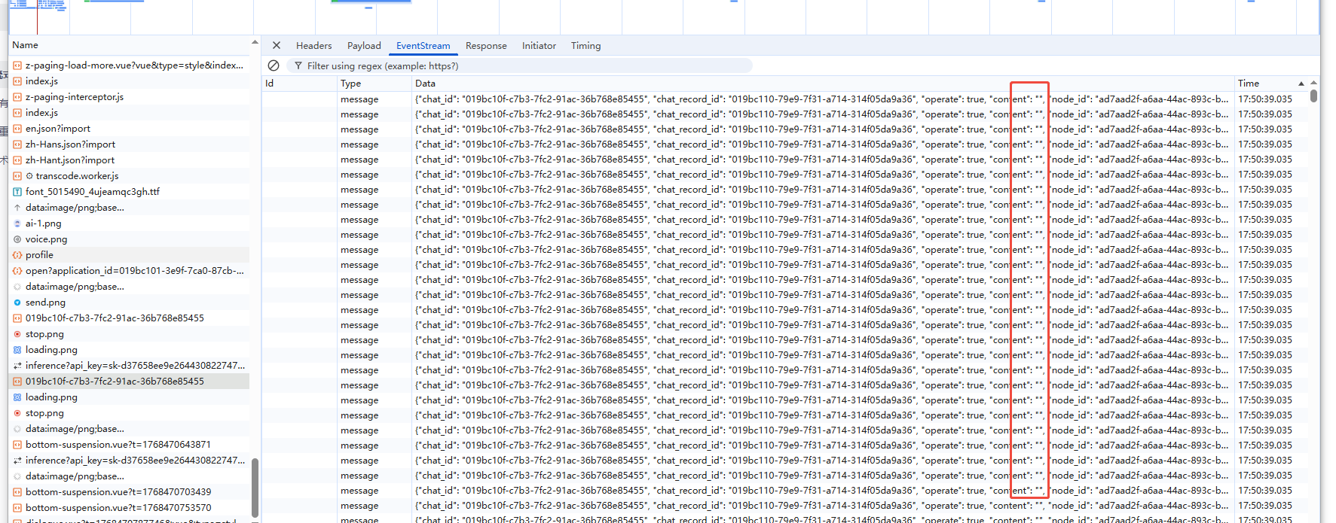This screenshot has width=1336, height=523.
Task: Select the z-paging-interceptor.js request
Action: pos(75,97)
